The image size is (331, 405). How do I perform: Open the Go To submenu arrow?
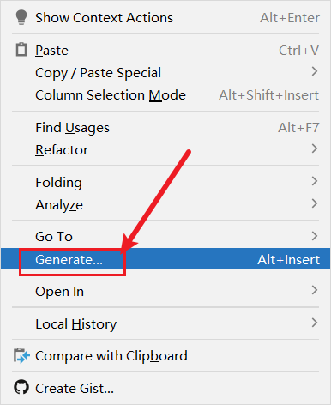315,236
